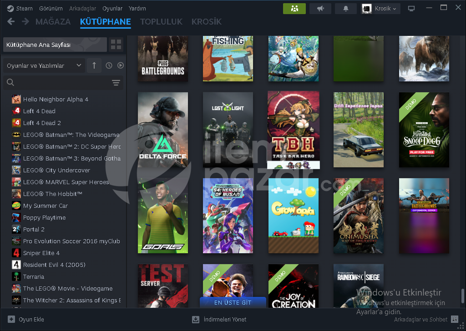
Task: Open the Lost Light game cover
Action: point(228,130)
